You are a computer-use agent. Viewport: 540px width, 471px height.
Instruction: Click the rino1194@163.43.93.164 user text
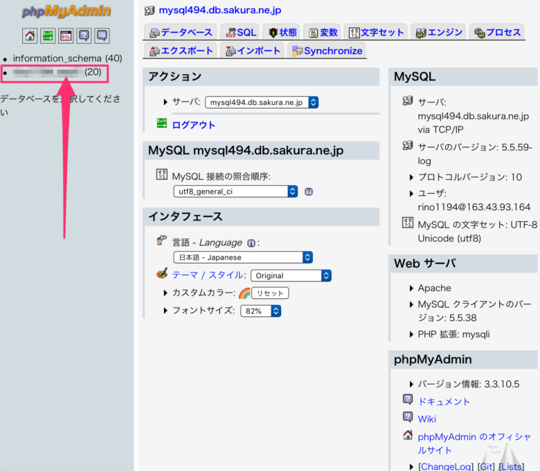coord(474,207)
